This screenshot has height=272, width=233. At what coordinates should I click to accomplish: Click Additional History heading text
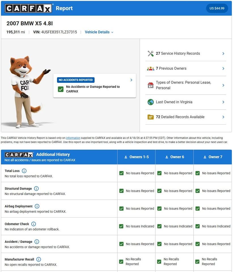pos(53,154)
